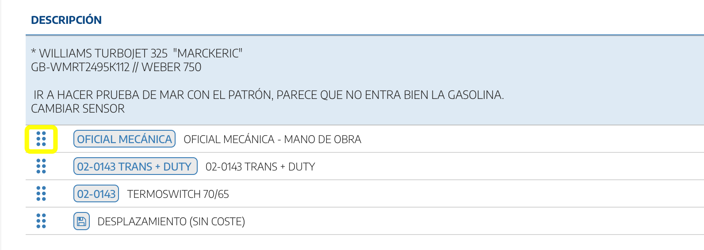Click the DESPLAZAMIENTO (SIN COSTE) text
This screenshot has width=704, height=250.
(x=171, y=221)
